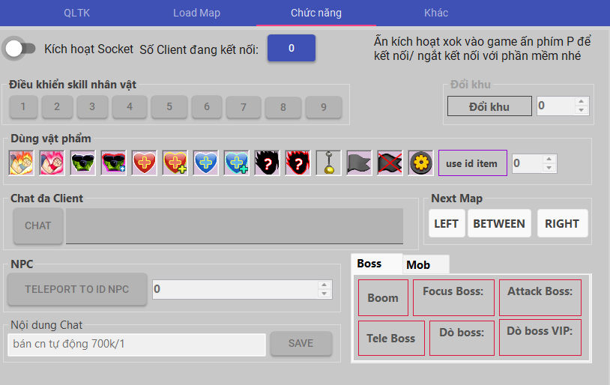Screen dimensions: 610x385
Task: Activate character skill 1
Action: click(x=23, y=106)
